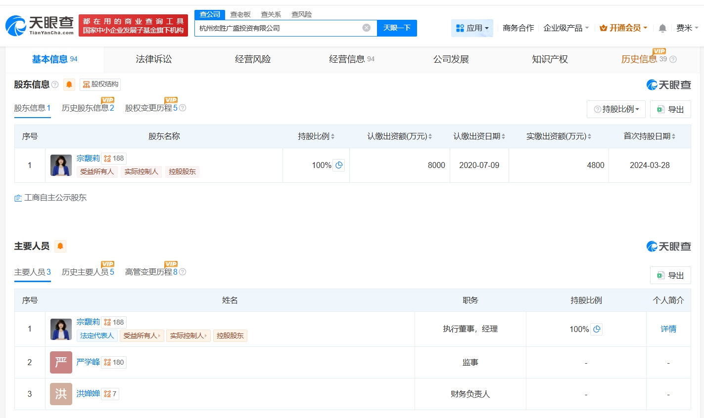Screen dimensions: 704x418
Task: Export the personnel table via 导出
Action: 670,275
